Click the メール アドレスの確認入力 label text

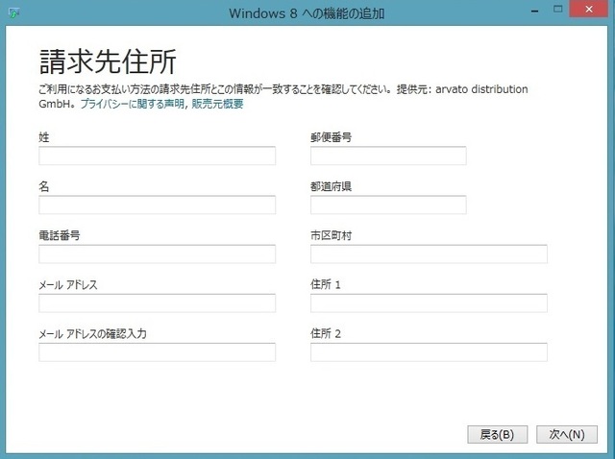(x=92, y=333)
